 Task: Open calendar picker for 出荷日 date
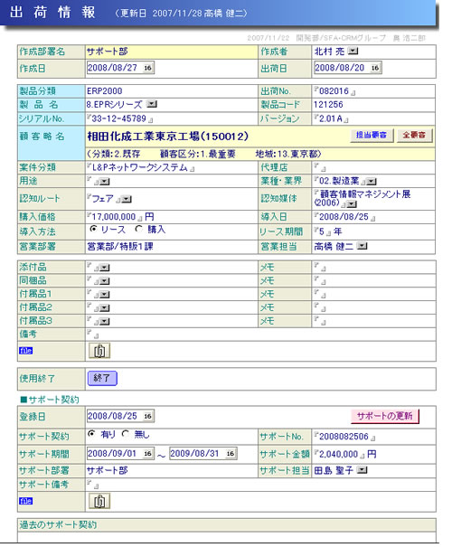[x=375, y=68]
